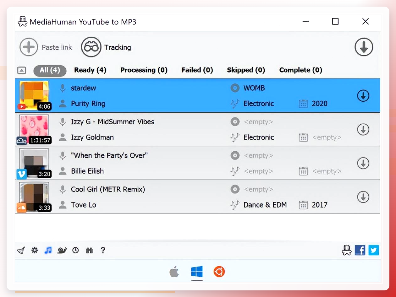Viewport: 396px width, 297px height.
Task: Maximize the MediaHuman window
Action: click(335, 21)
